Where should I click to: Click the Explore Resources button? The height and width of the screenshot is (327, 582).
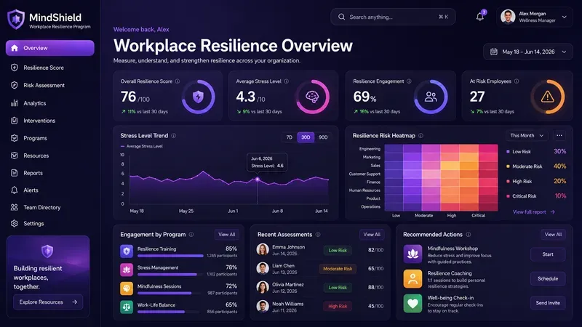pyautogui.click(x=48, y=302)
